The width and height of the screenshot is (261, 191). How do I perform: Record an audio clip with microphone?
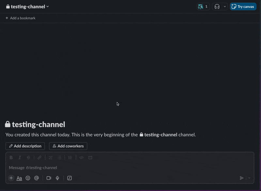[57, 178]
